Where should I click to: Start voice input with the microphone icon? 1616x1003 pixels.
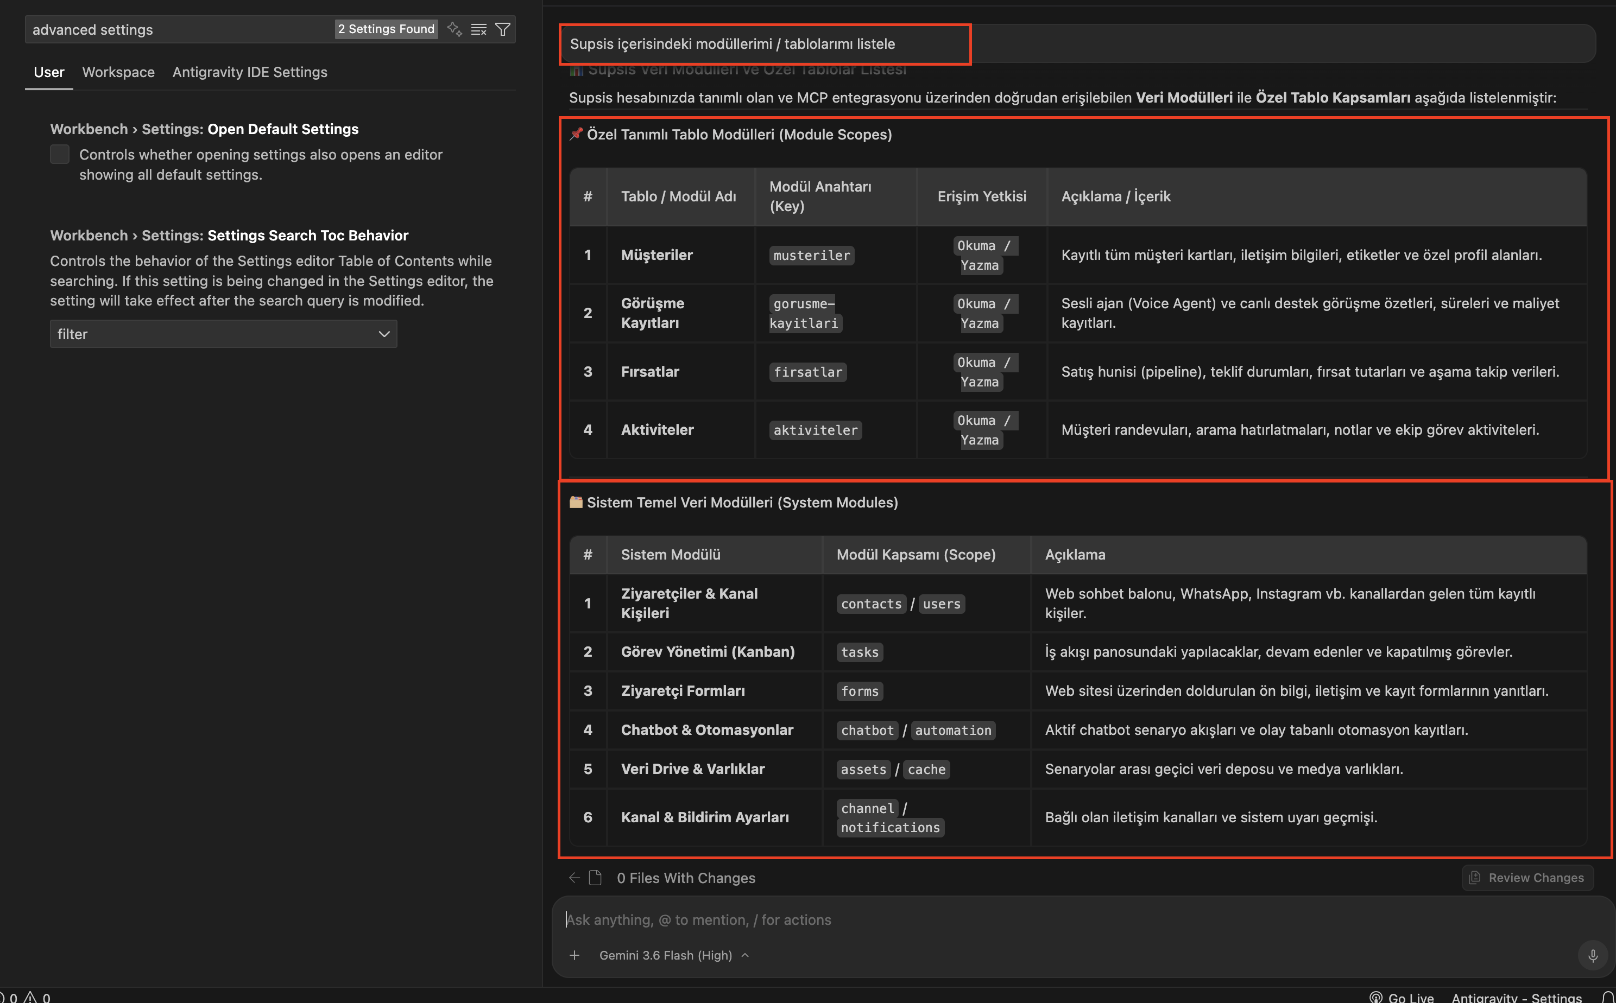[x=1593, y=956]
